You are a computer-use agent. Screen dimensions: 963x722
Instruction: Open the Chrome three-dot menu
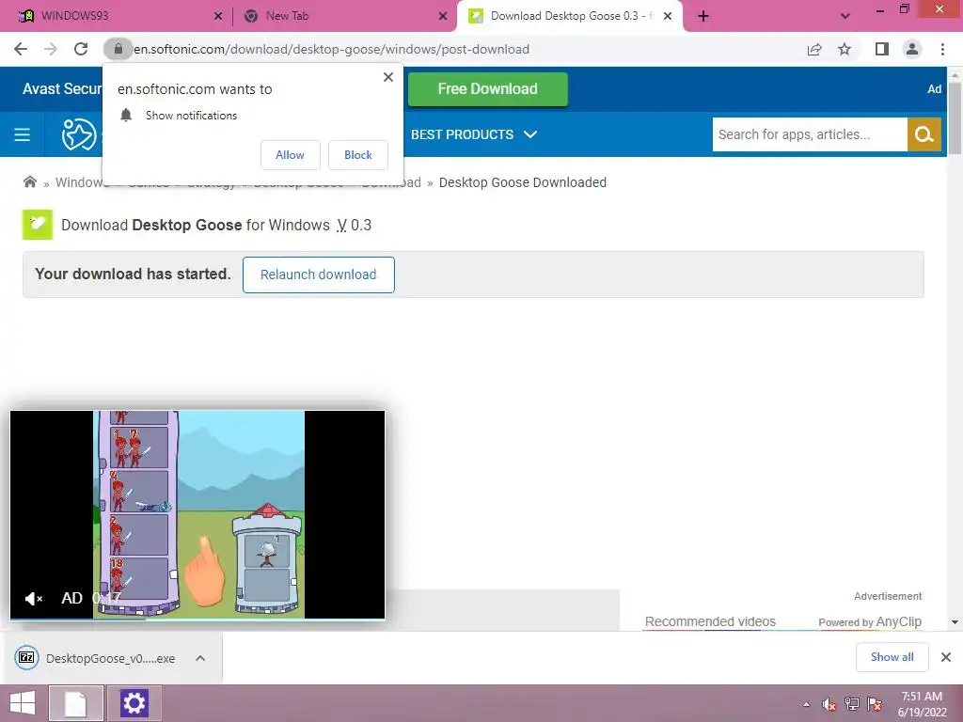(942, 49)
